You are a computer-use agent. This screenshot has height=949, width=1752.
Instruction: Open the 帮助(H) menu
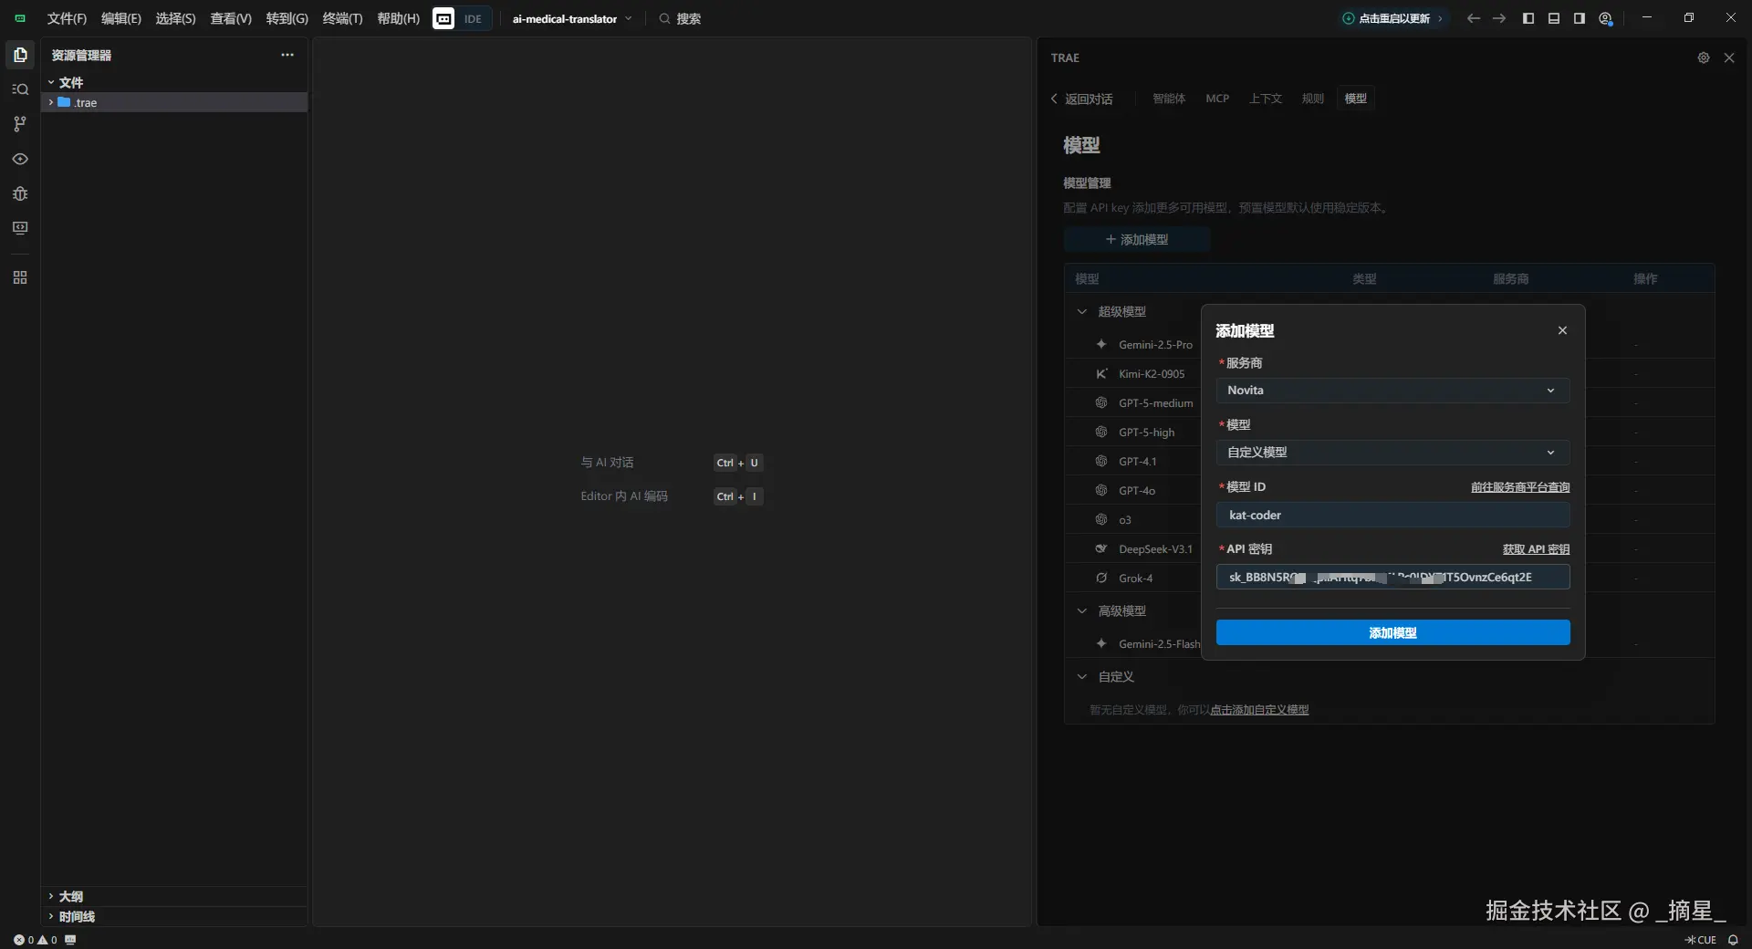(x=399, y=18)
